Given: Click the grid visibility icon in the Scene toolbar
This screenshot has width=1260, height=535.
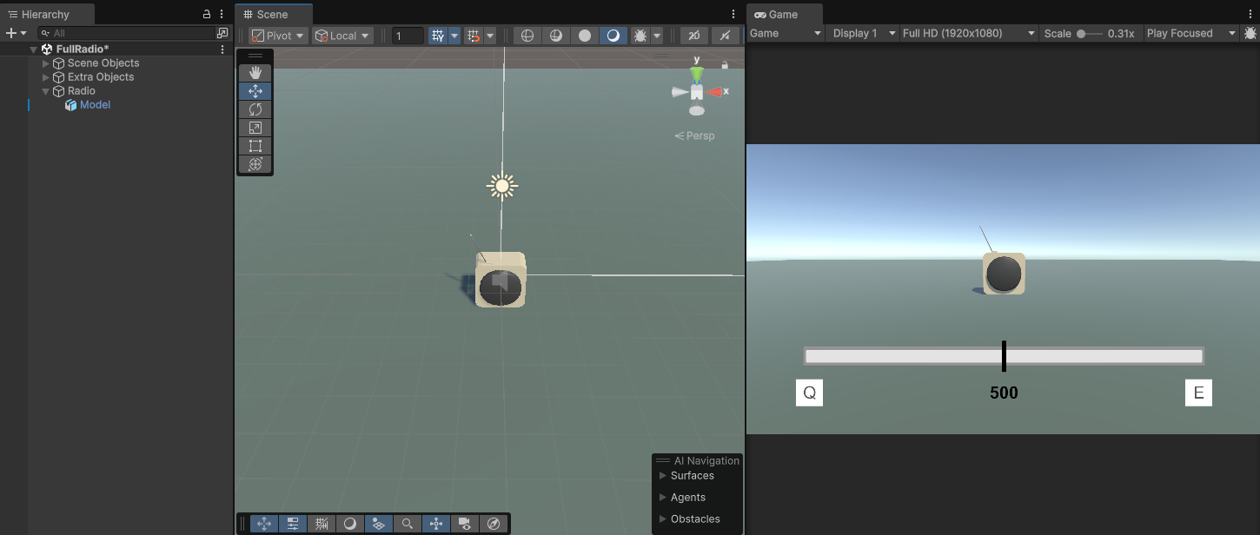Looking at the screenshot, I should [x=439, y=35].
